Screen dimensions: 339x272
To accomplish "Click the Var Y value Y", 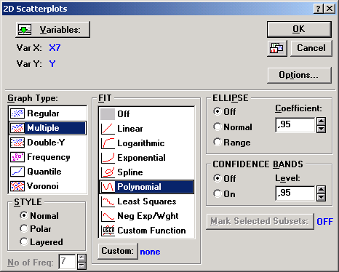I will (52, 64).
